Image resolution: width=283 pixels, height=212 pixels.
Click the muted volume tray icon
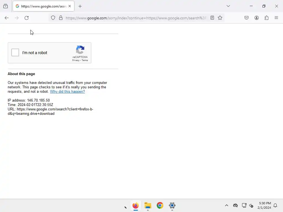[251, 205]
